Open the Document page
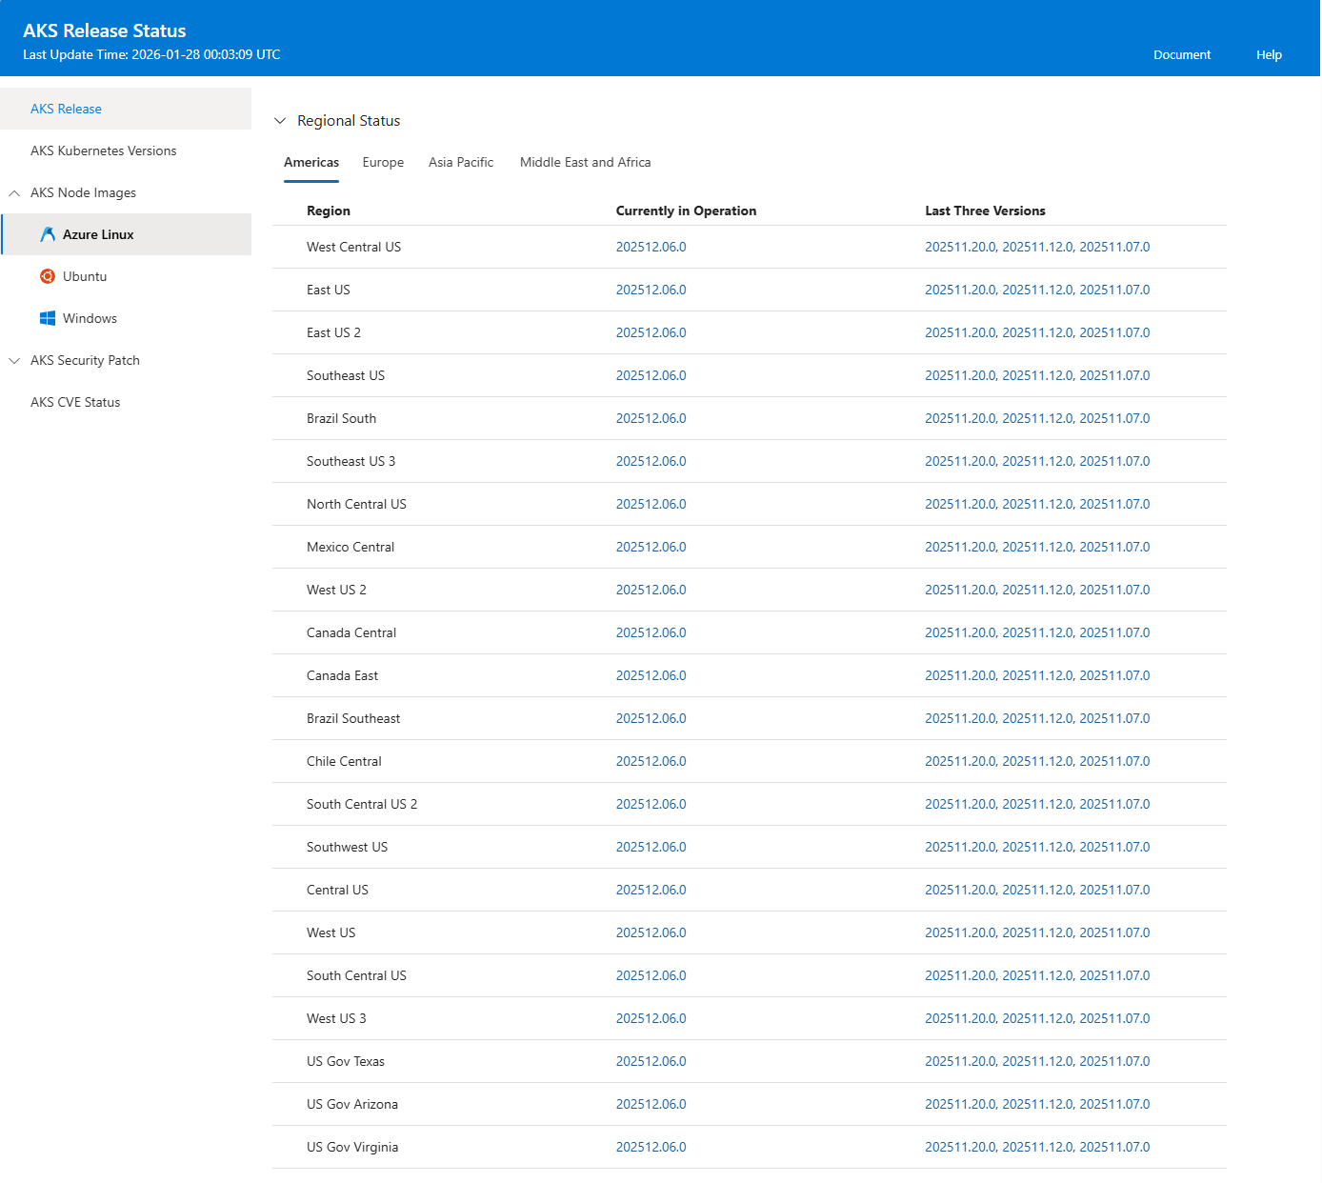 [x=1182, y=54]
